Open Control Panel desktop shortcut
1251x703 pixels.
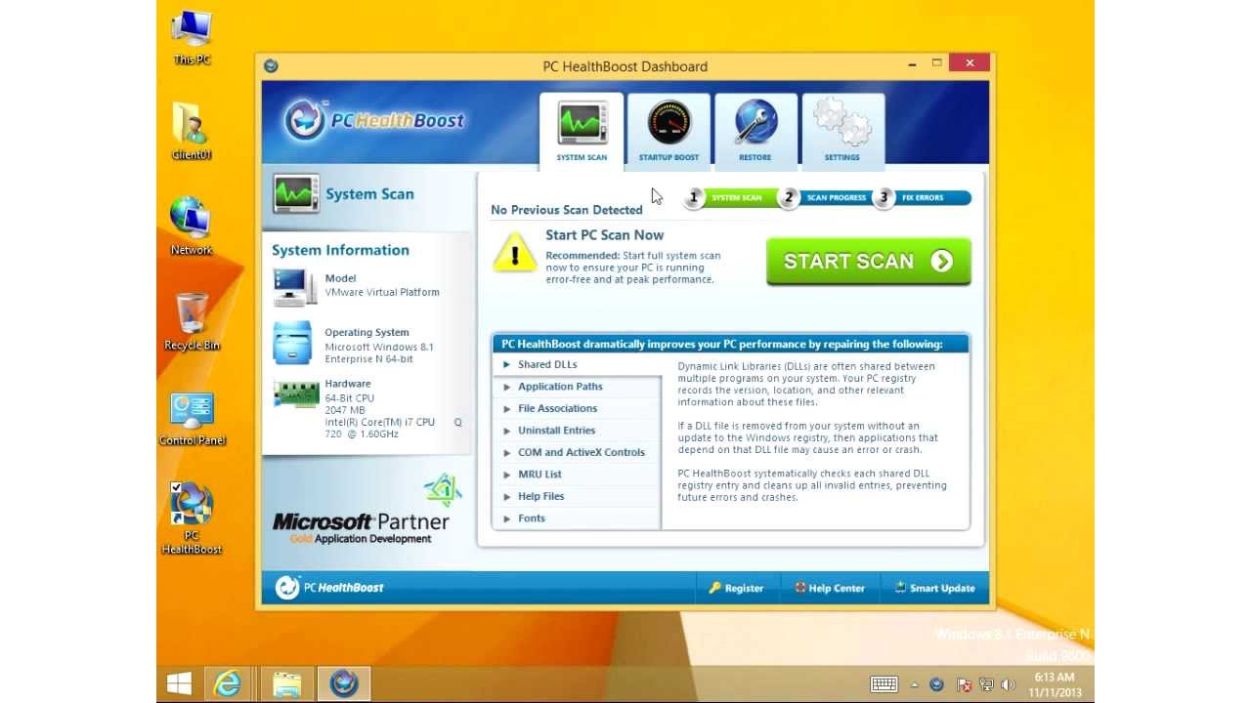tap(192, 418)
